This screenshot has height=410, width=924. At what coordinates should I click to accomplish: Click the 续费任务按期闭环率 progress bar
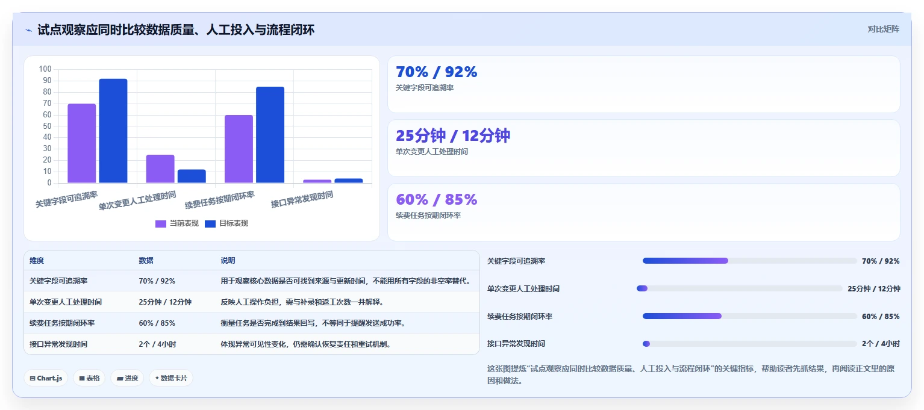click(749, 316)
